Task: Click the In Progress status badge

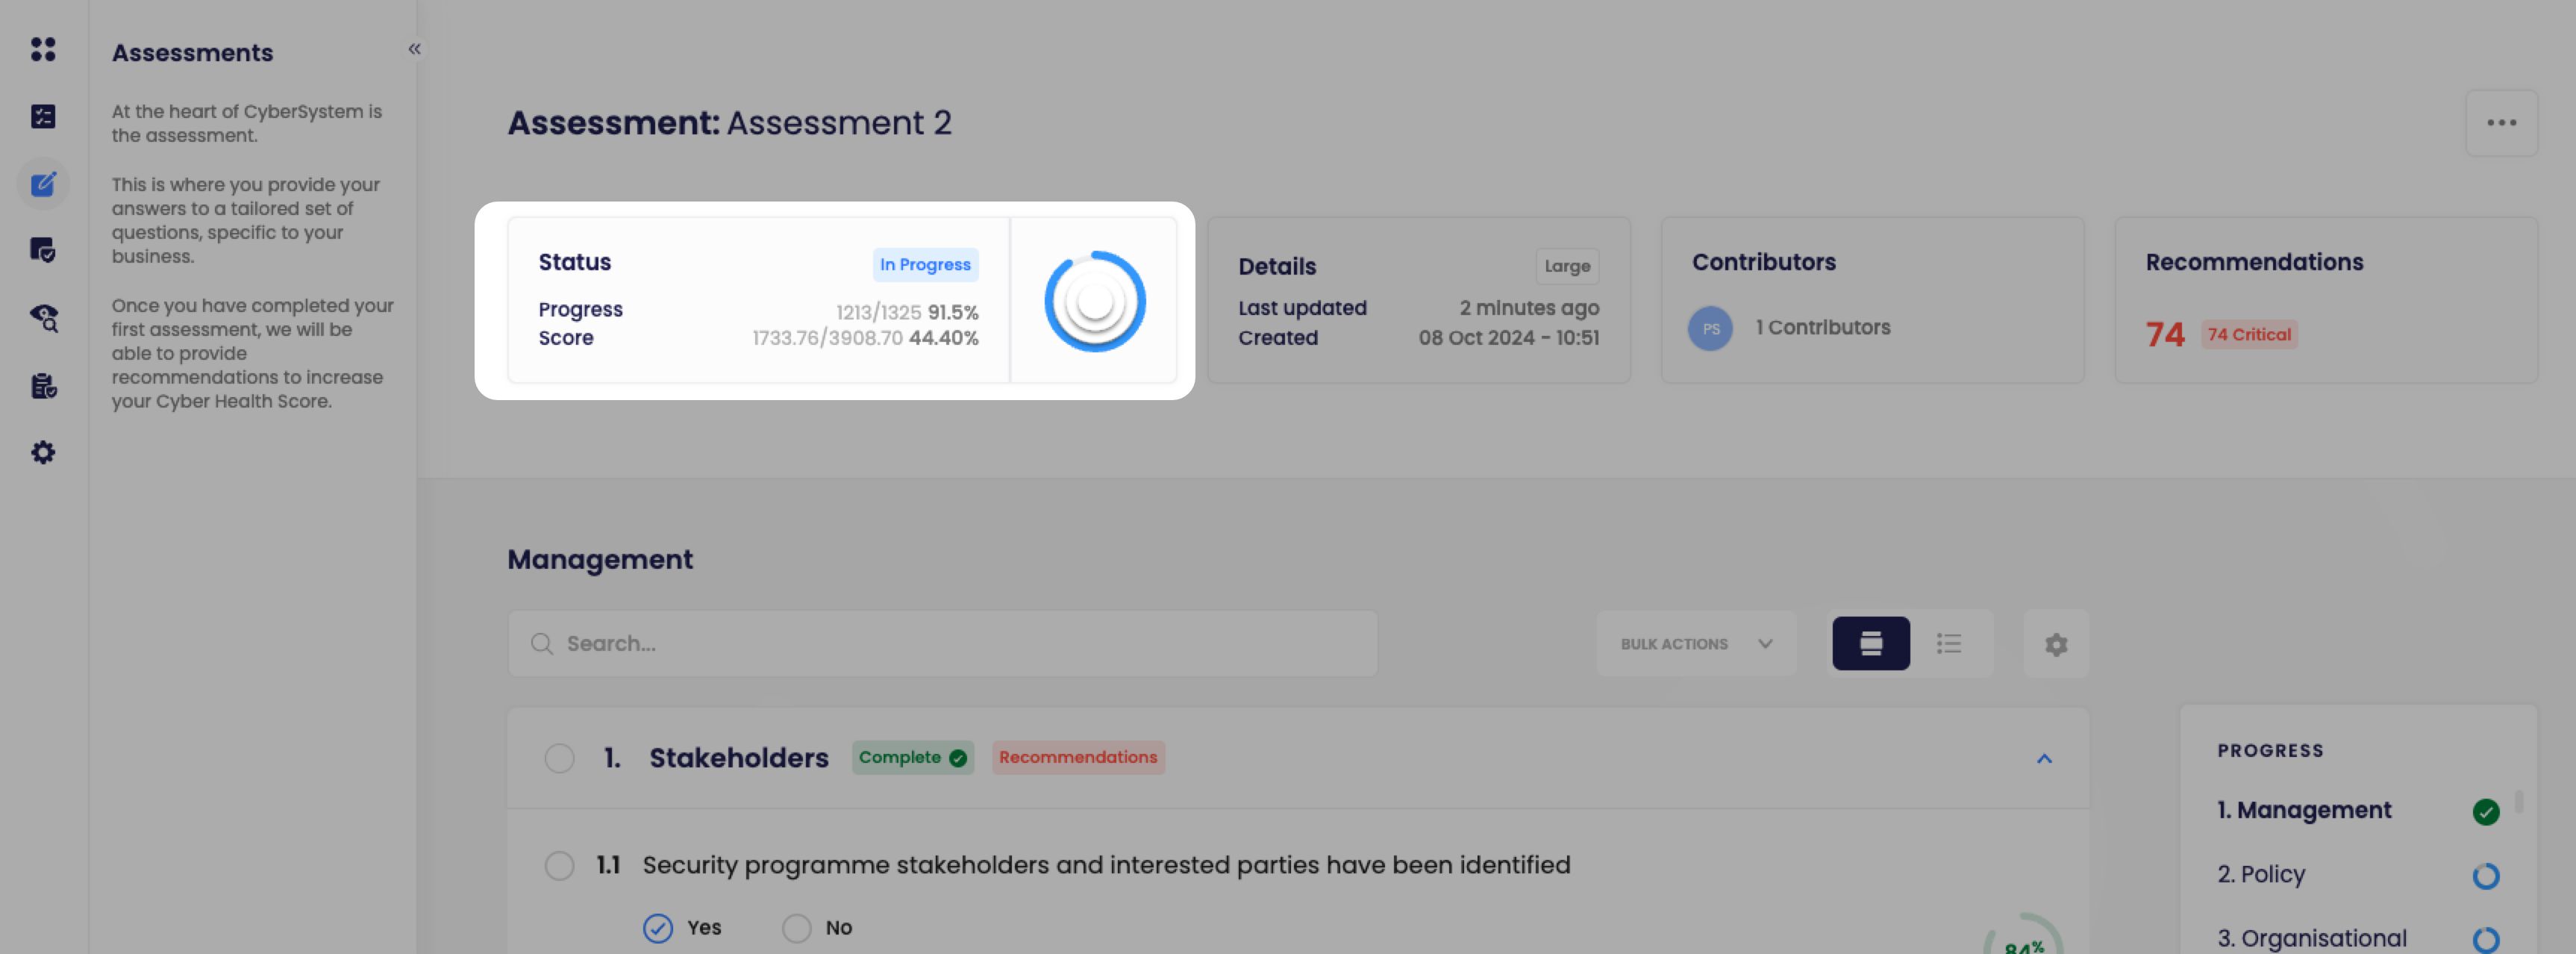Action: coord(925,264)
